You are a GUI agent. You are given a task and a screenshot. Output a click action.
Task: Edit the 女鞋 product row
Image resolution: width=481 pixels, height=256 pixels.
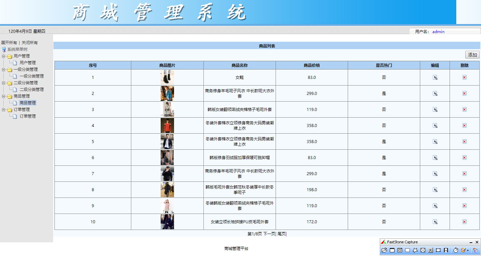click(x=435, y=78)
